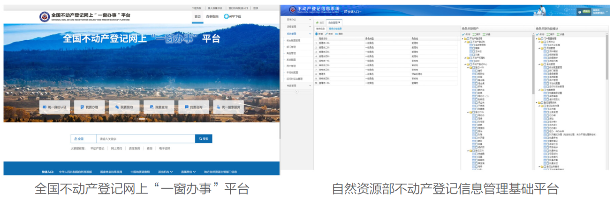614x200 pixels.
Task: Select 部门管理 in the sidebar
Action: point(291,47)
